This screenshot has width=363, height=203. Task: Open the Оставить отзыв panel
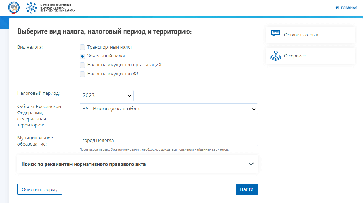click(302, 35)
